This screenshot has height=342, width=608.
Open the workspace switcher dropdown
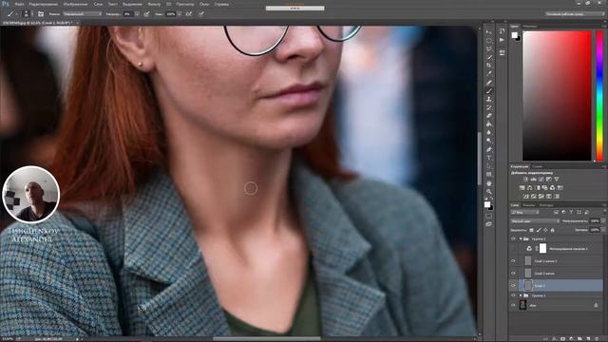tap(575, 13)
